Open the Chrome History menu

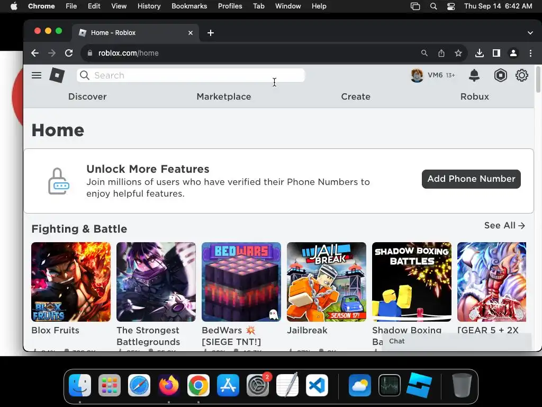149,6
